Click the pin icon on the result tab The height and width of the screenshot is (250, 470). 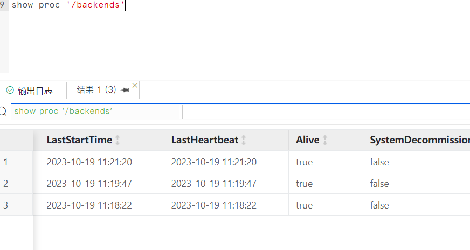(x=126, y=90)
